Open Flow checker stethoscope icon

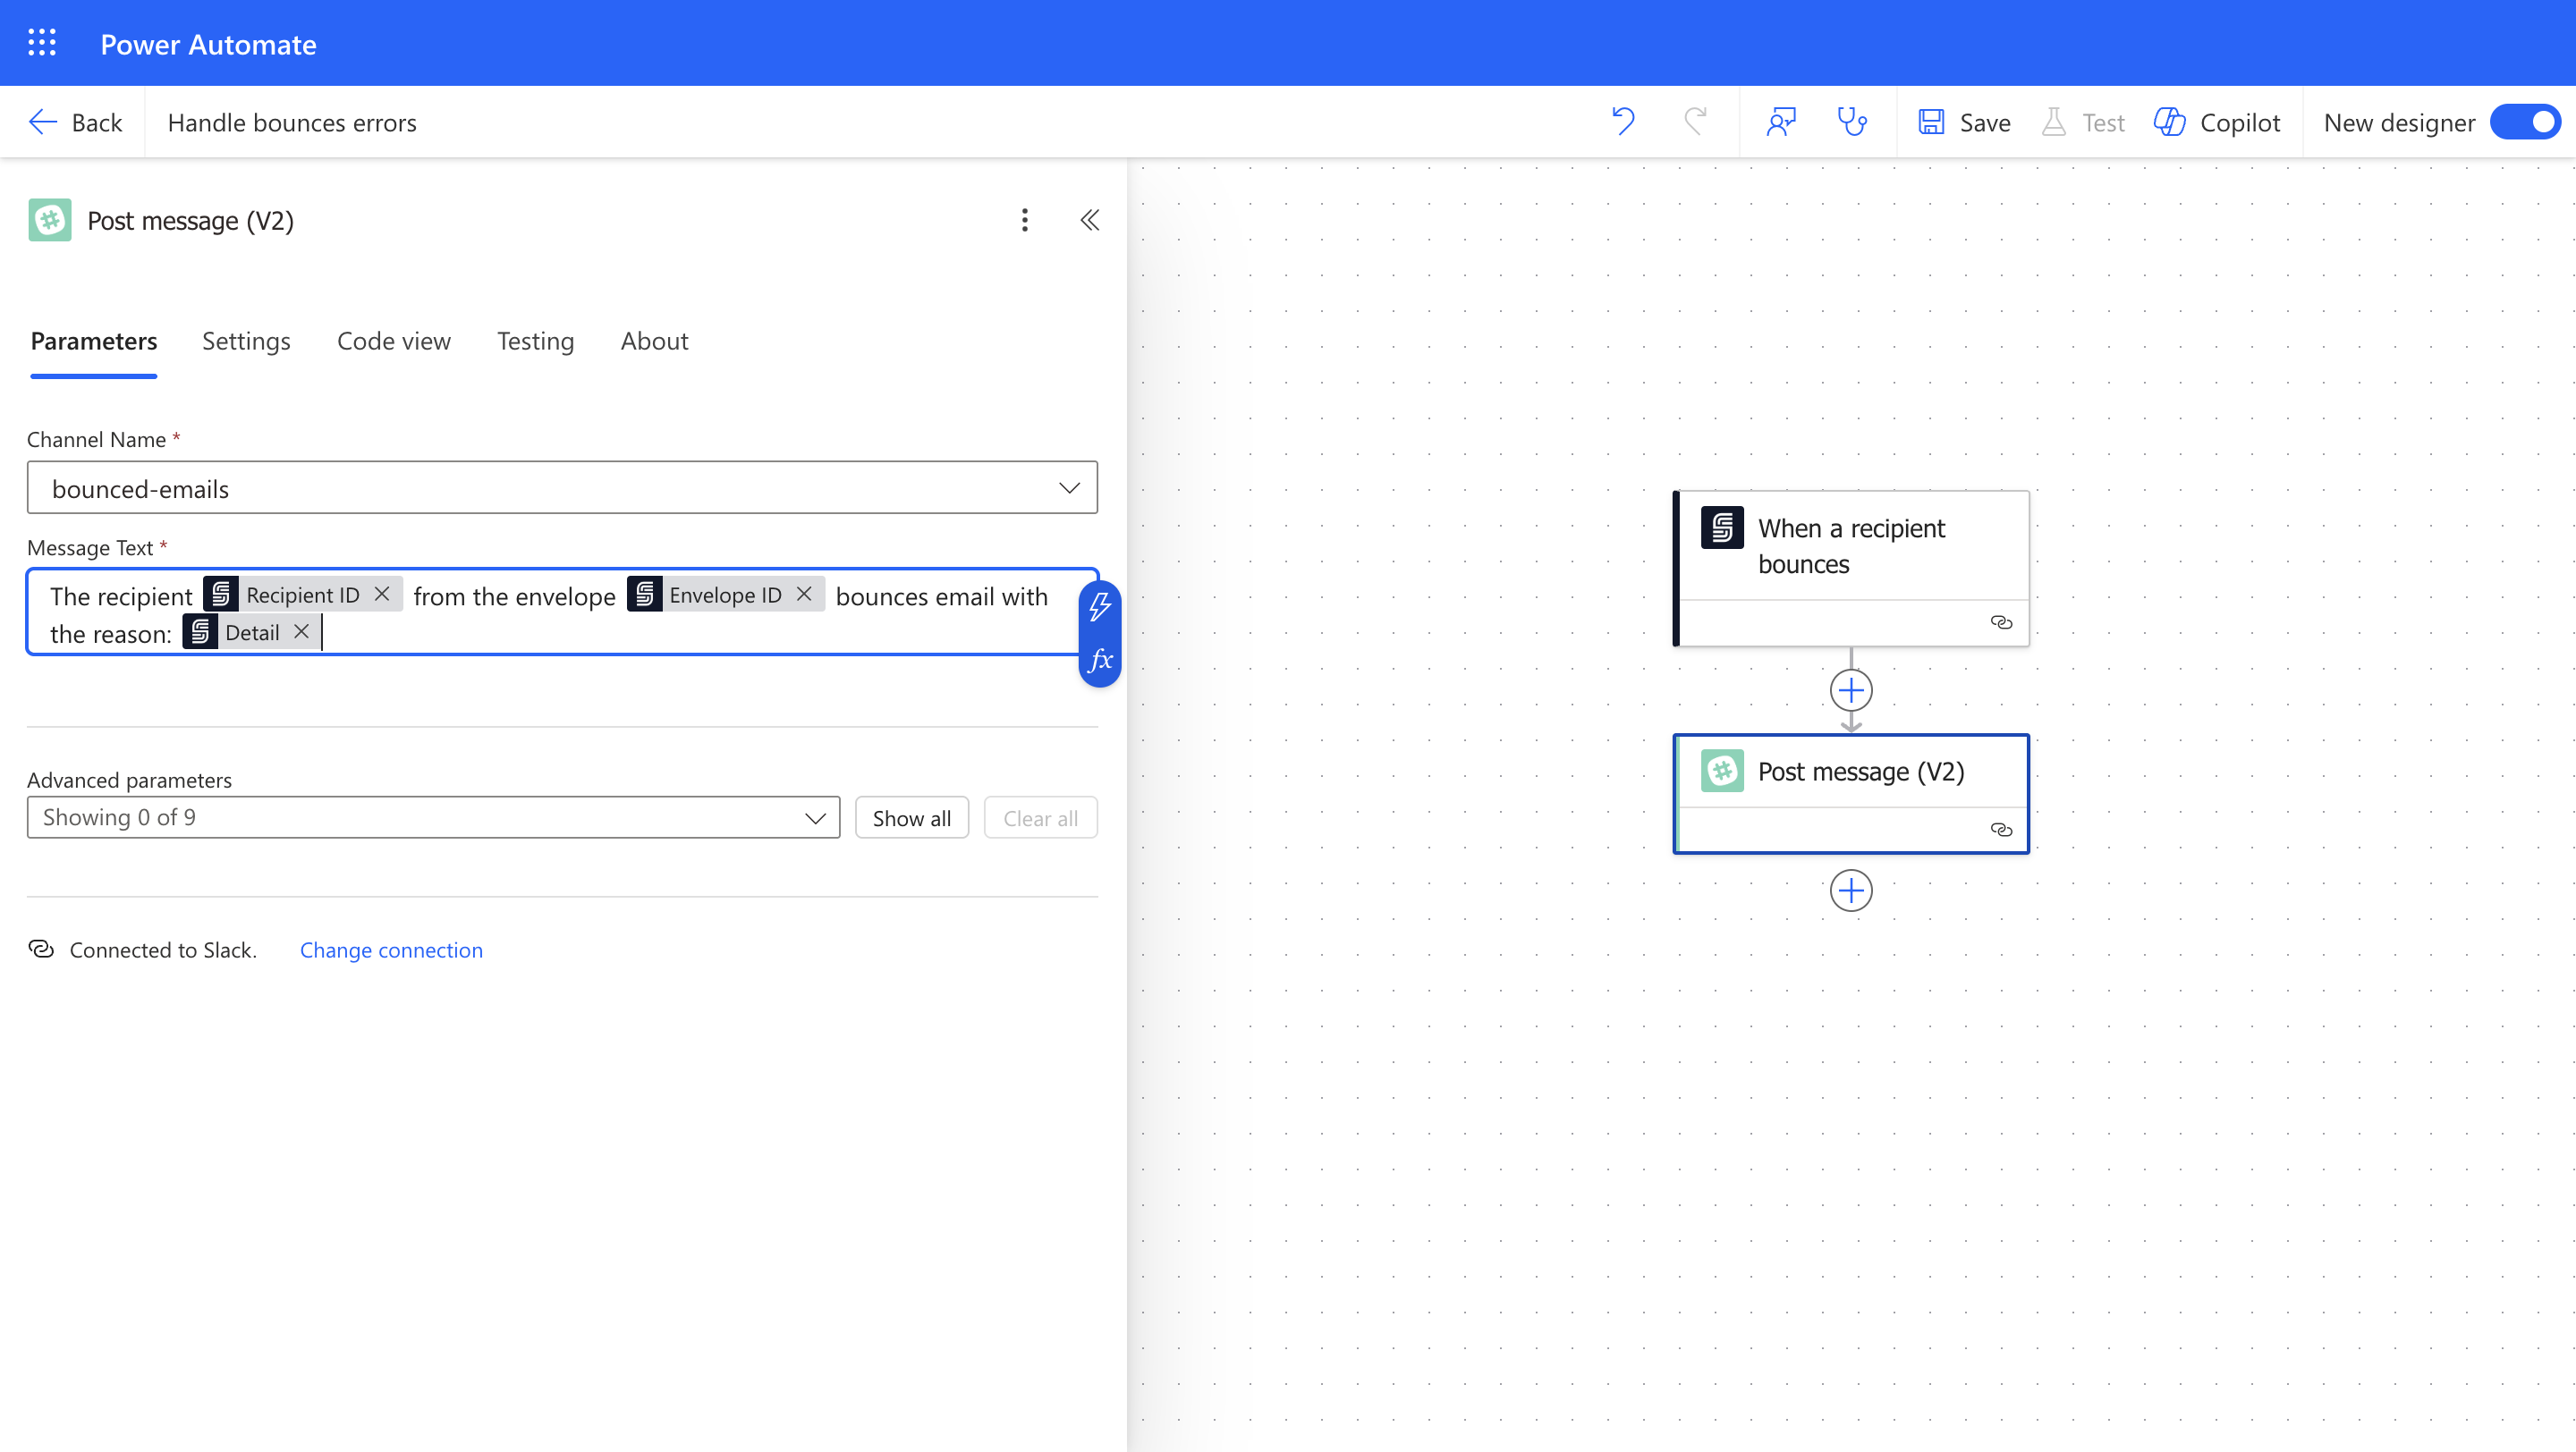pyautogui.click(x=1852, y=122)
